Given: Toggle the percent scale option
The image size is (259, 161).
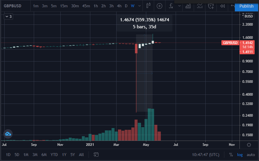Looking at the screenshot, I should (x=231, y=155).
